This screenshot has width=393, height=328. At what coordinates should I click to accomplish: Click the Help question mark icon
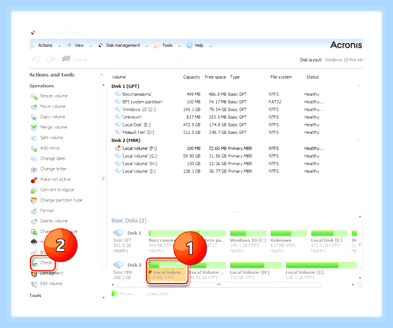coord(190,46)
